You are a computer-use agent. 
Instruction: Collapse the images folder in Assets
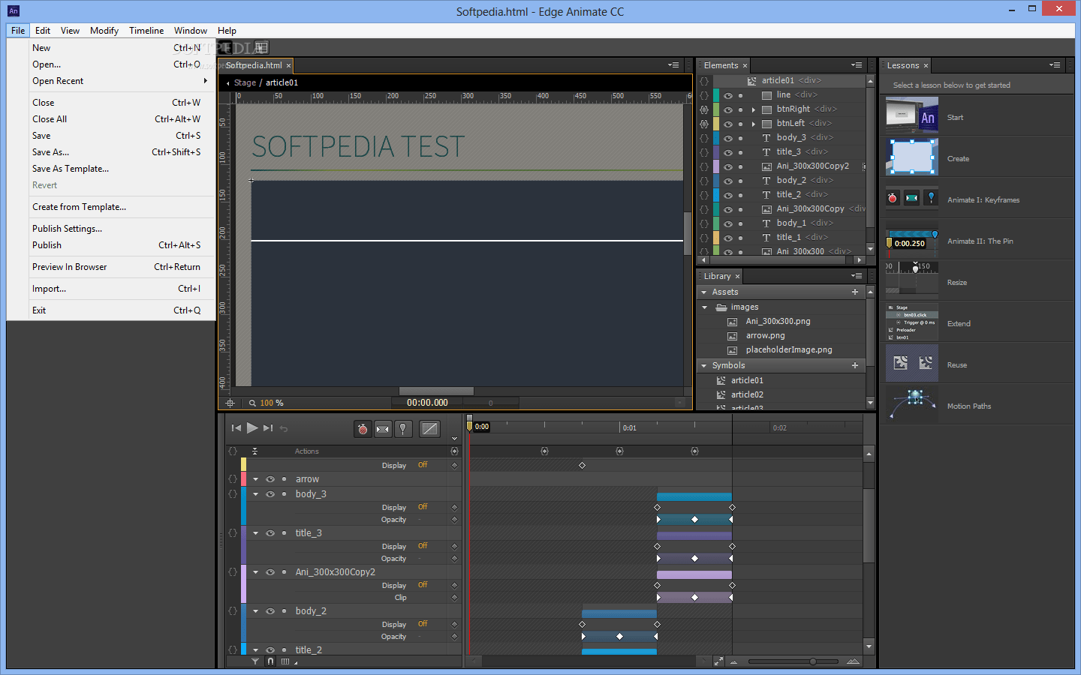(703, 307)
